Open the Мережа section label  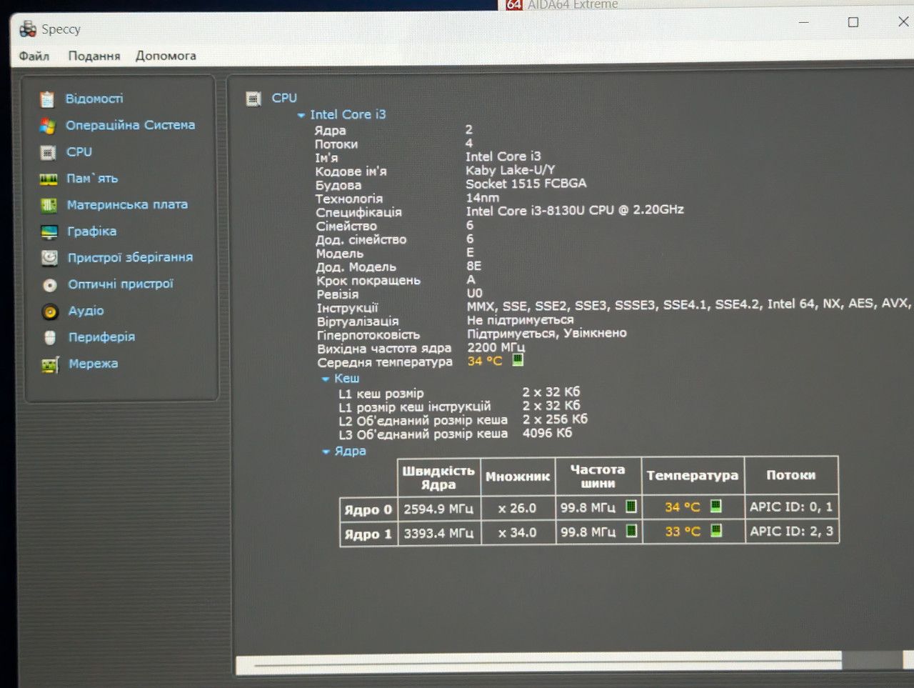tap(94, 364)
